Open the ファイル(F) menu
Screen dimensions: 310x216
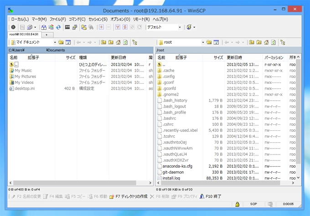pyautogui.click(x=57, y=19)
